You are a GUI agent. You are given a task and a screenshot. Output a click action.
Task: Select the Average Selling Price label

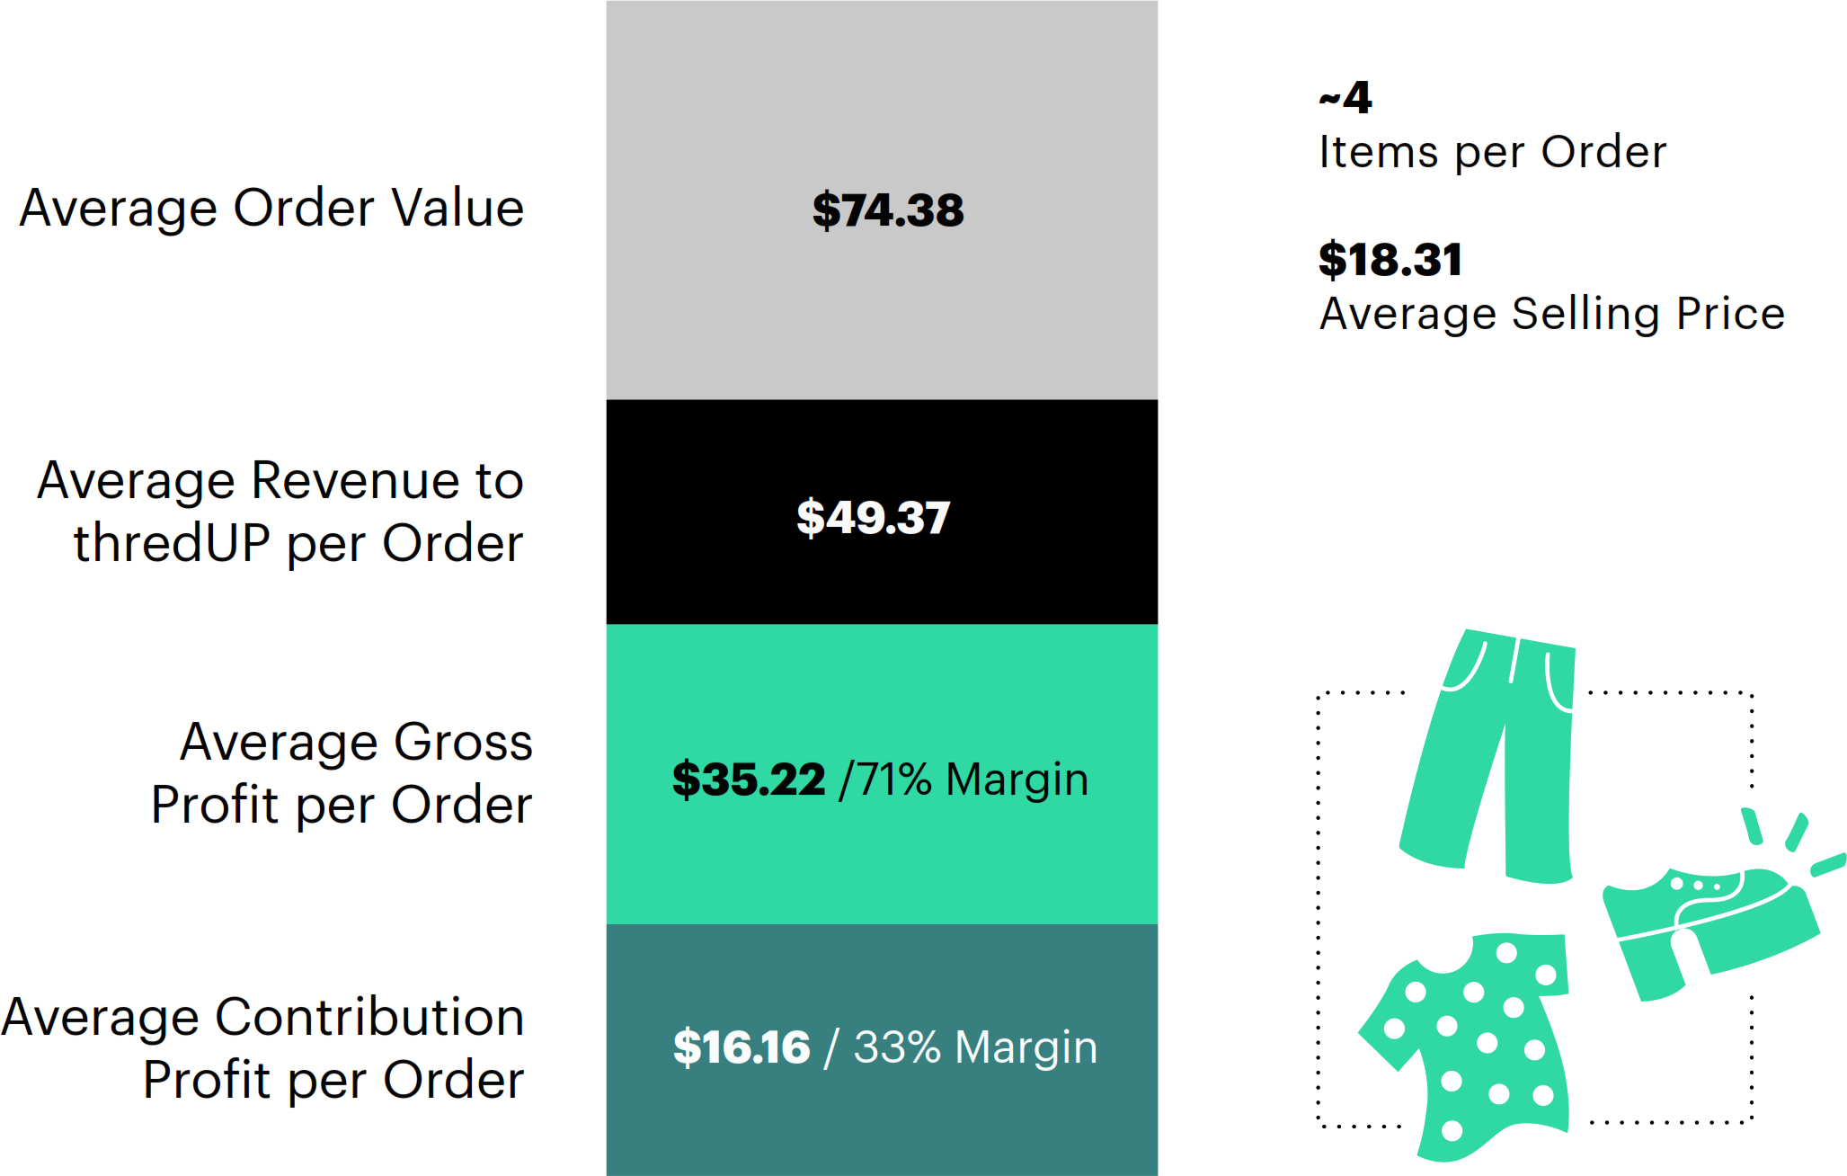pyautogui.click(x=1551, y=314)
